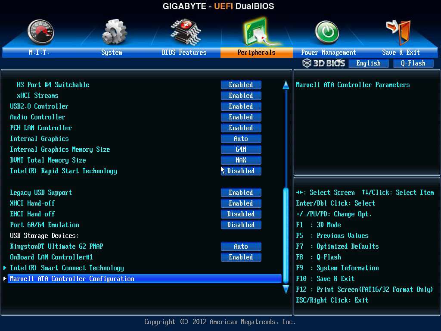Select the USB2.0 Controller label
This screenshot has width=441, height=331.
coord(39,106)
